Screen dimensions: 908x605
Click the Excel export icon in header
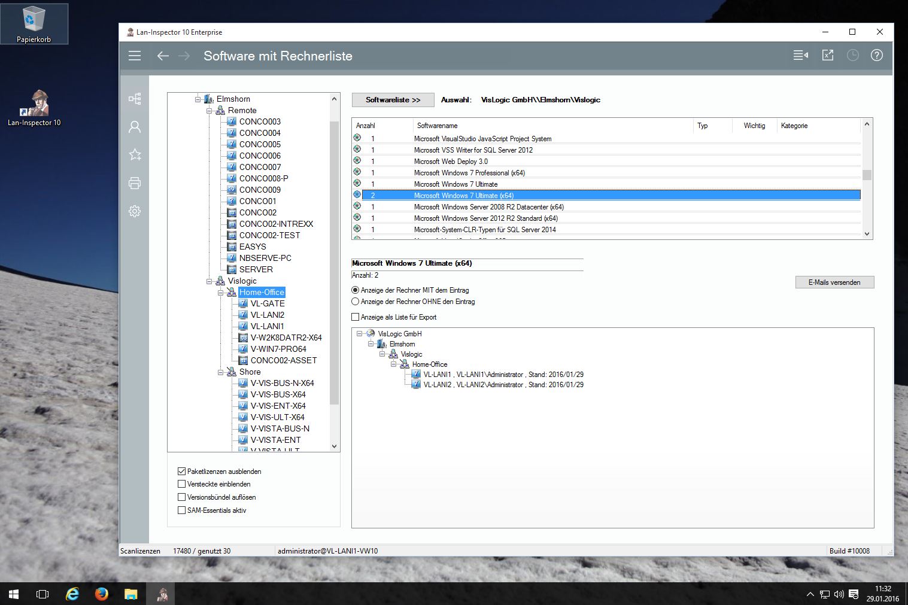tap(828, 56)
